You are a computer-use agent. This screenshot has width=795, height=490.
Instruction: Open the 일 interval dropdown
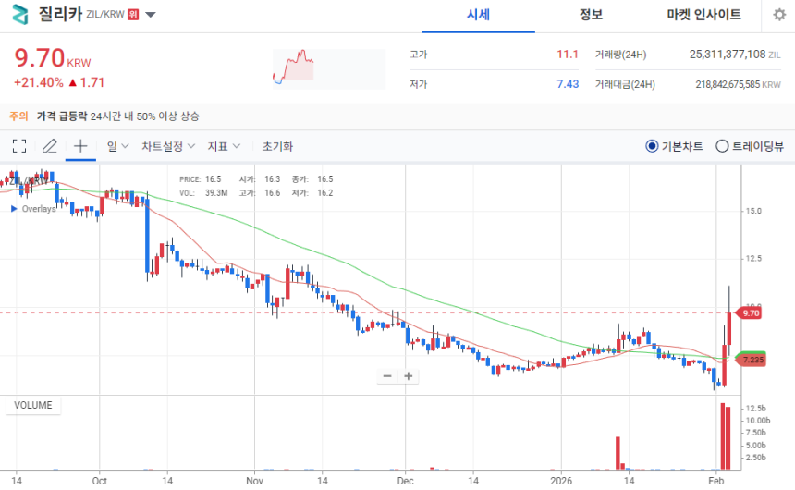(x=117, y=146)
